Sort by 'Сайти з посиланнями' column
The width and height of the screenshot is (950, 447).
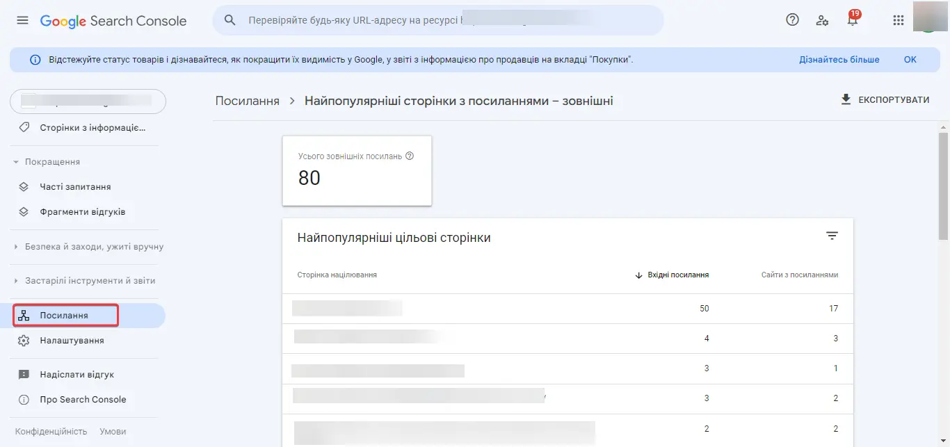[x=800, y=275]
